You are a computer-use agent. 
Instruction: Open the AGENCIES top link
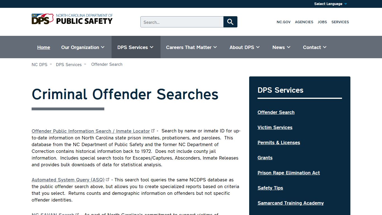(x=304, y=22)
